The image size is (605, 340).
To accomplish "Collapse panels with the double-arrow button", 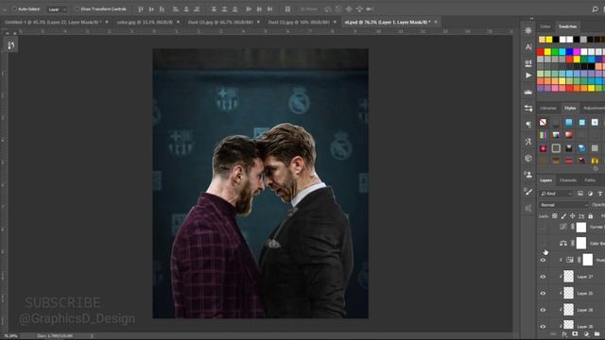I will (531, 18).
